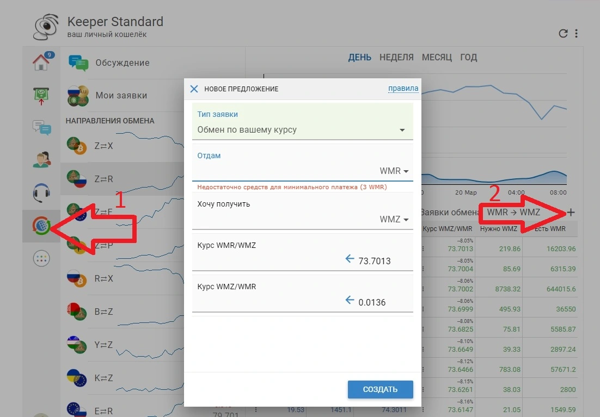Open the Обсуждение discussion item
The width and height of the screenshot is (600, 417).
tap(123, 63)
